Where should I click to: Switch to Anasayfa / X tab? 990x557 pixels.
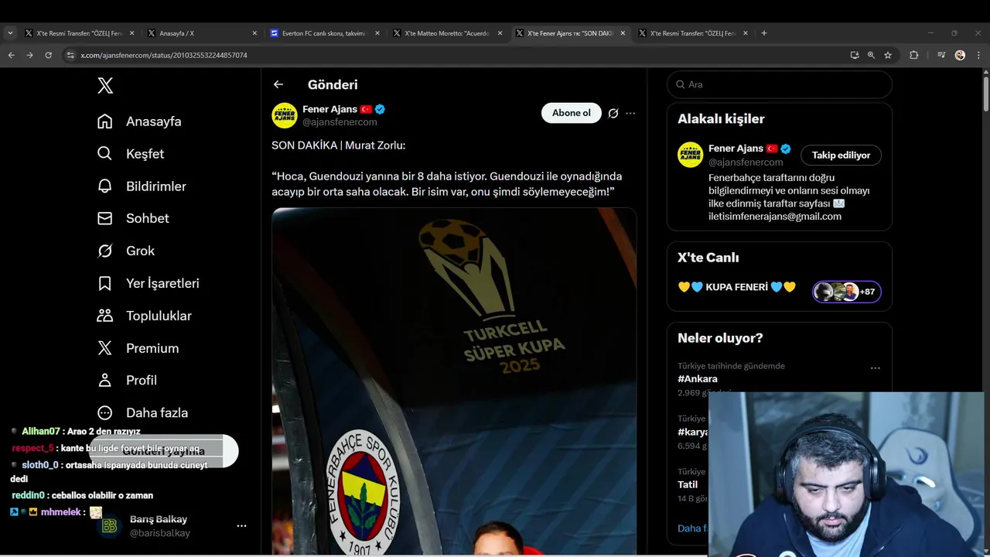click(x=203, y=33)
